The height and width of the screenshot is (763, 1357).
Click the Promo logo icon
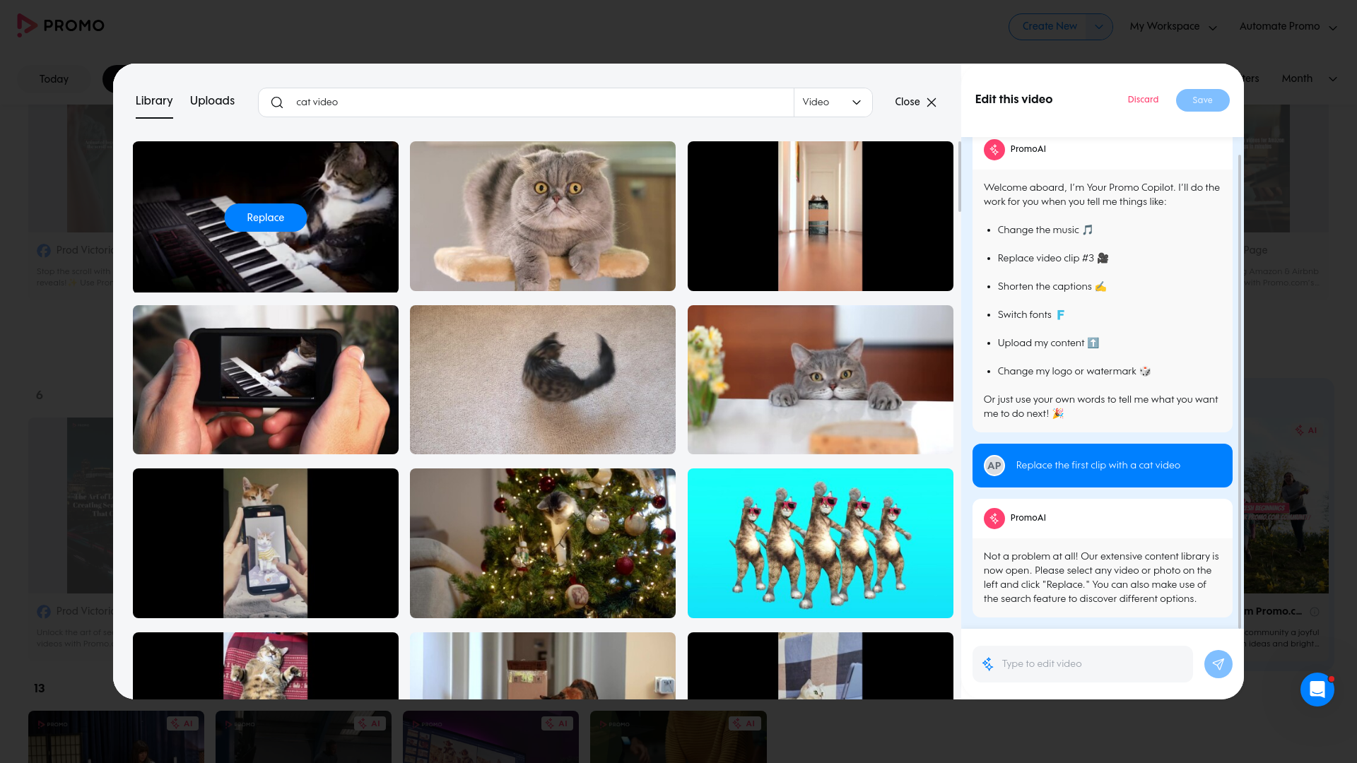point(25,25)
